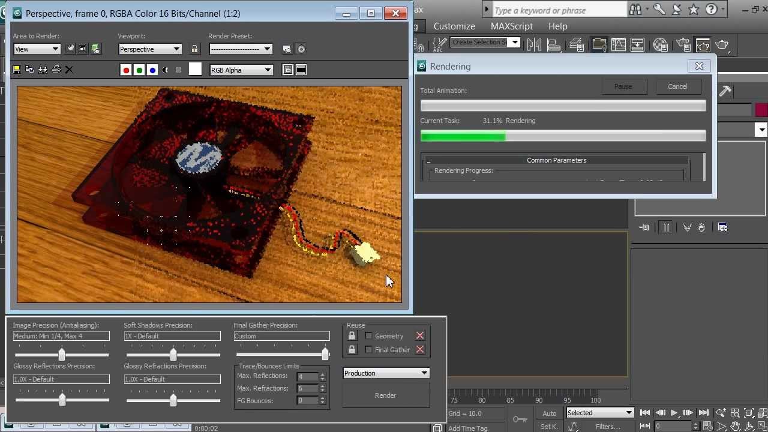Open the key Filters... button
The image size is (768, 432).
(608, 427)
